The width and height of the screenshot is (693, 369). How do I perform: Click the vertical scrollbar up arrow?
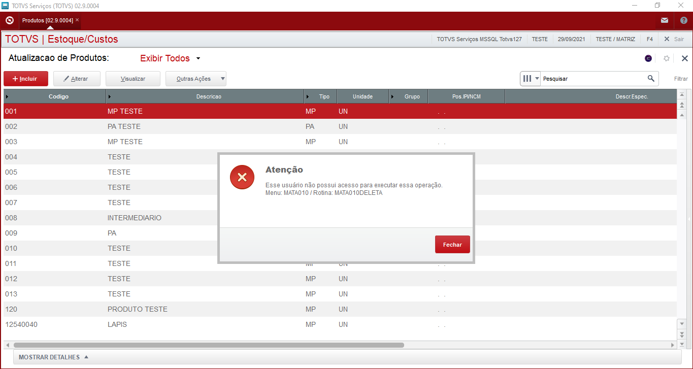pos(682,115)
